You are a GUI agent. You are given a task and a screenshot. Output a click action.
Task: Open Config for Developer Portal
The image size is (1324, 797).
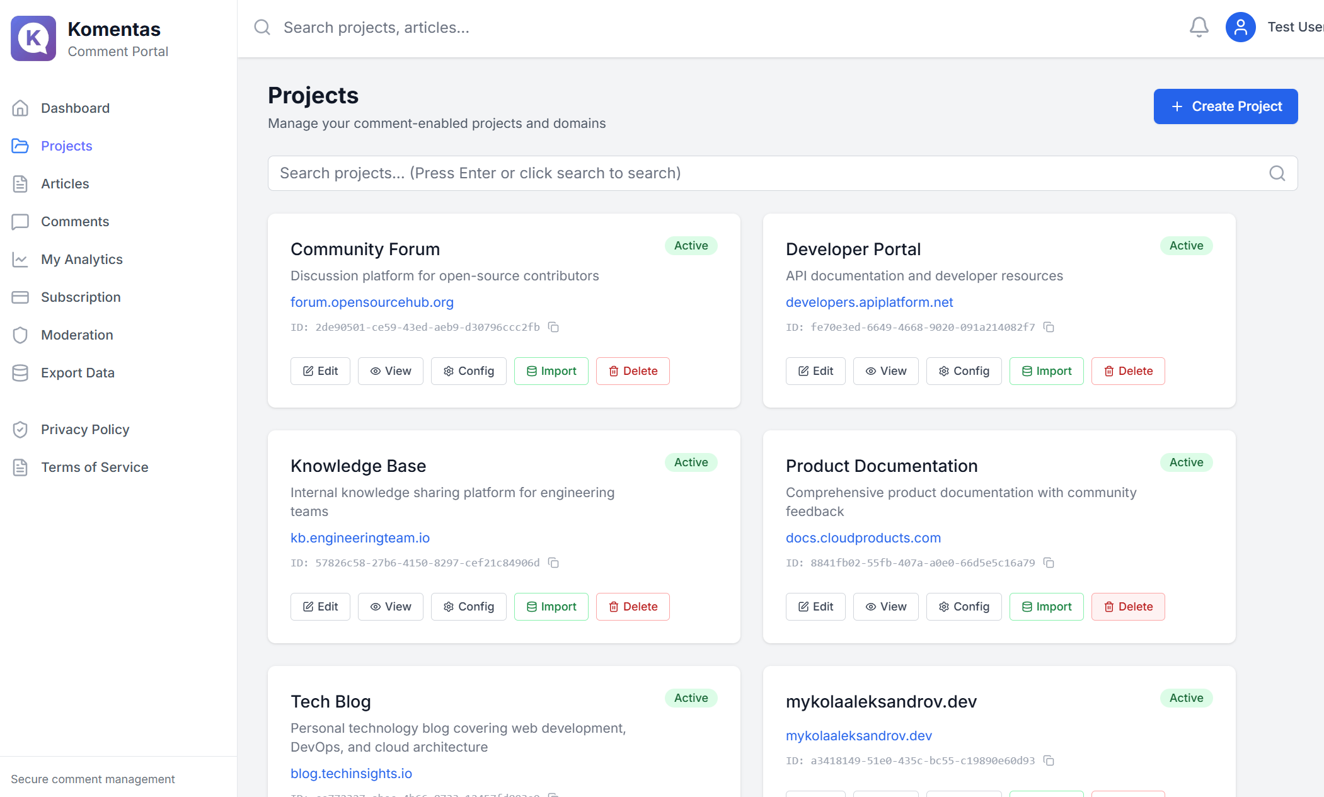(x=964, y=370)
